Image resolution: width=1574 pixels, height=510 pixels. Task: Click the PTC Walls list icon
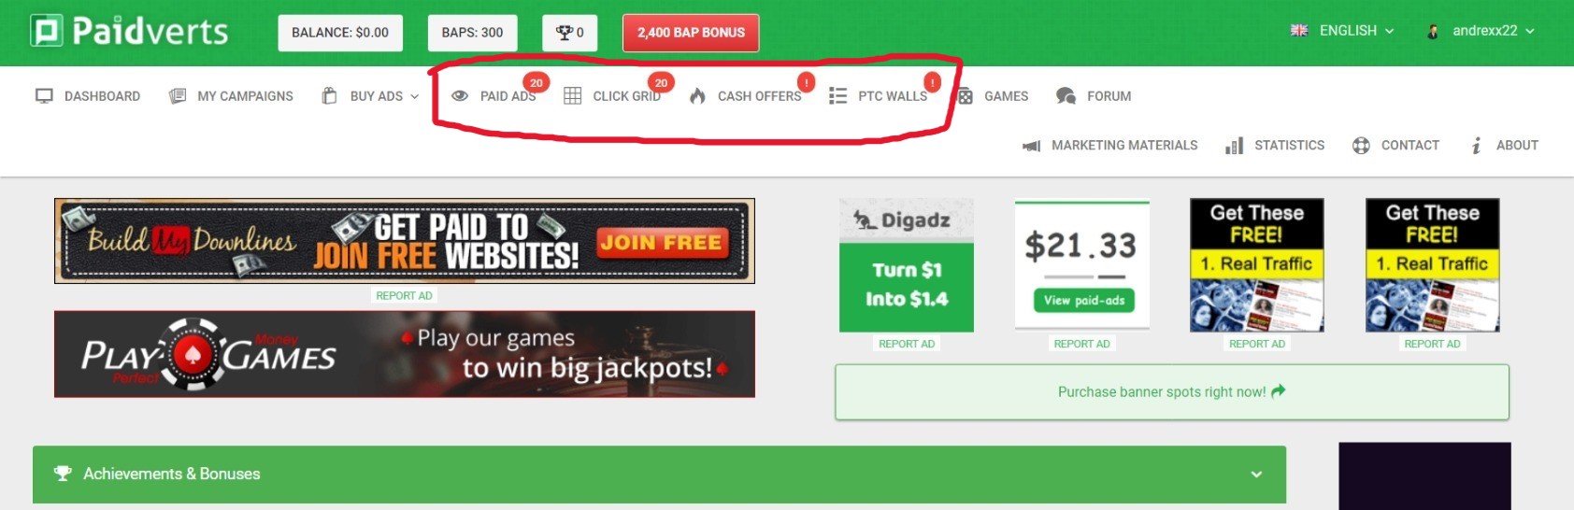[837, 96]
